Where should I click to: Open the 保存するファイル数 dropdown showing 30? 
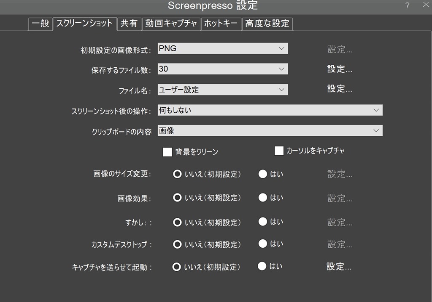click(x=223, y=69)
